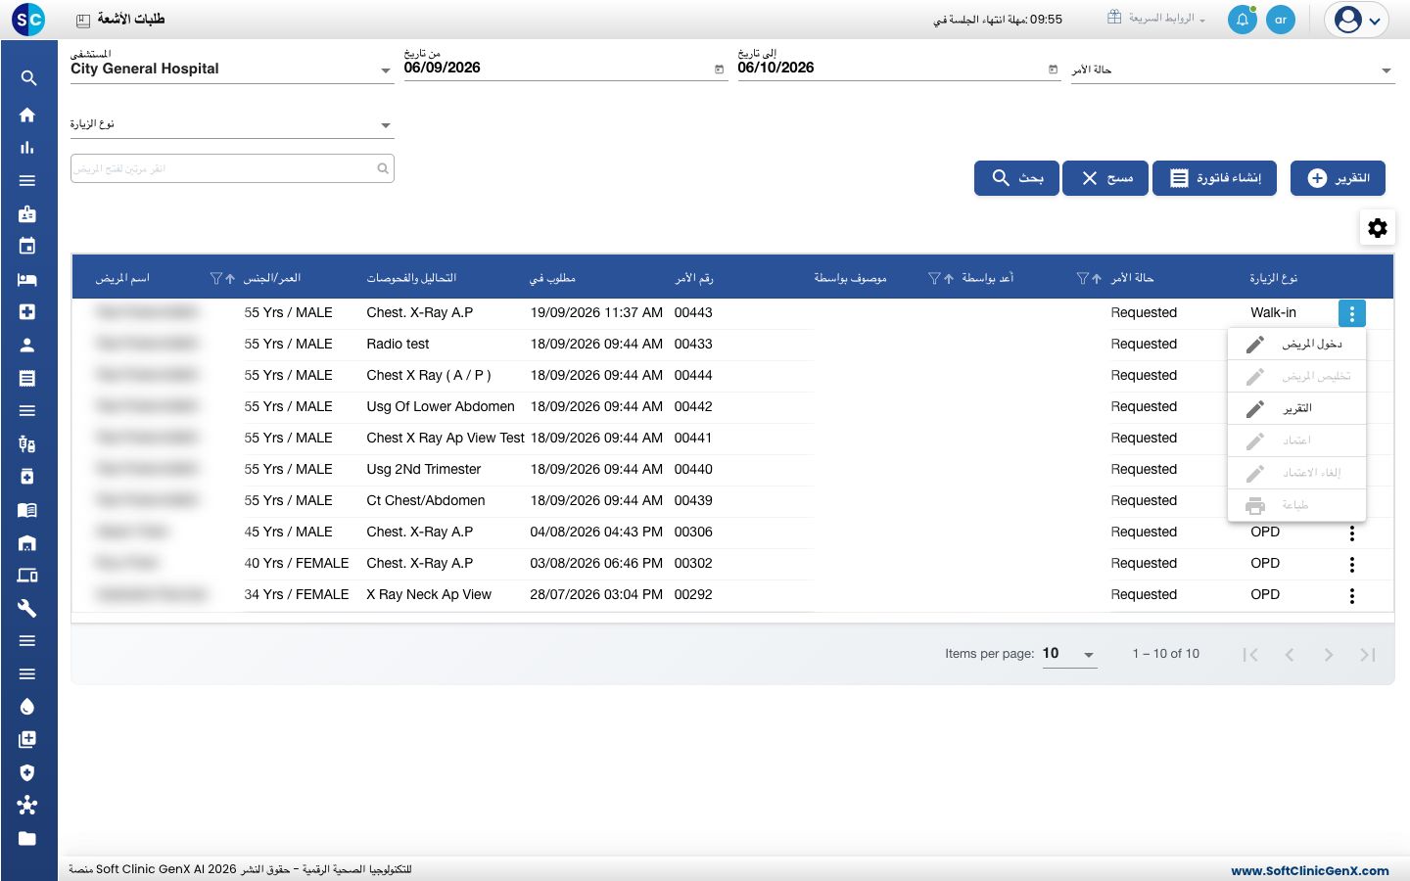1410x881 pixels.
Task: Open the wrench tools icon in the sidebar
Action: coord(27,608)
